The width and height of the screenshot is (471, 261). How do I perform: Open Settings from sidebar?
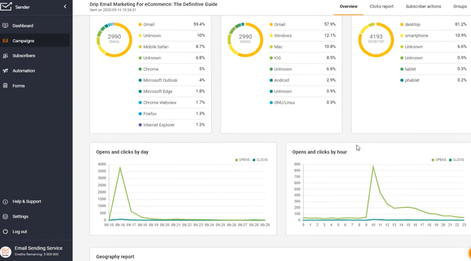point(21,217)
